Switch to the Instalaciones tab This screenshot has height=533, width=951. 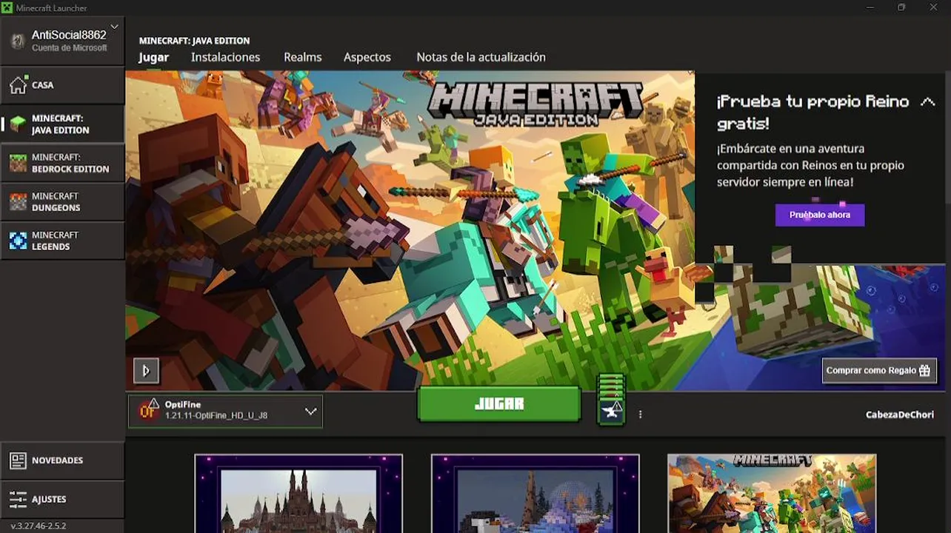point(225,57)
